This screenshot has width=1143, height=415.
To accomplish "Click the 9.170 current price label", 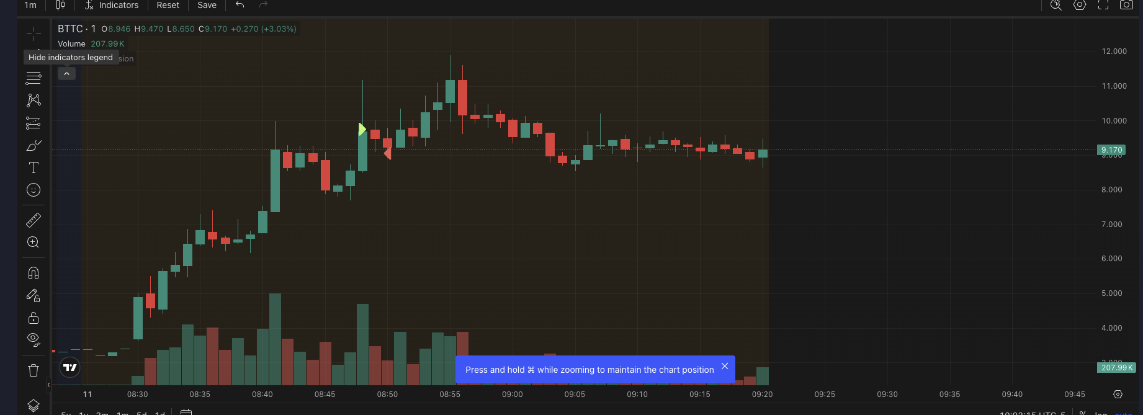I will click(1111, 150).
